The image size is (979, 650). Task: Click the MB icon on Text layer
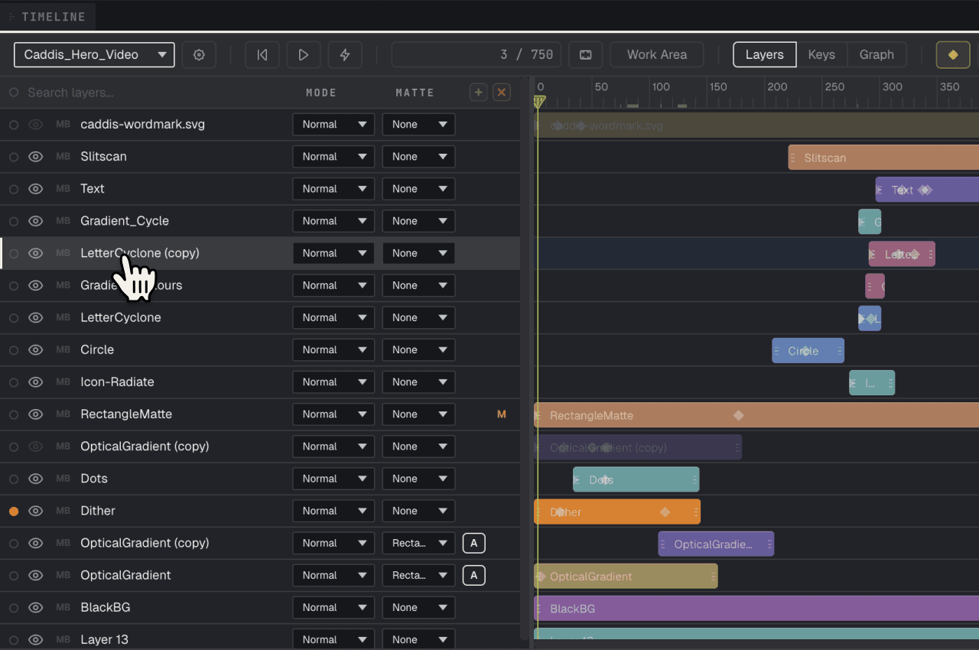(63, 189)
